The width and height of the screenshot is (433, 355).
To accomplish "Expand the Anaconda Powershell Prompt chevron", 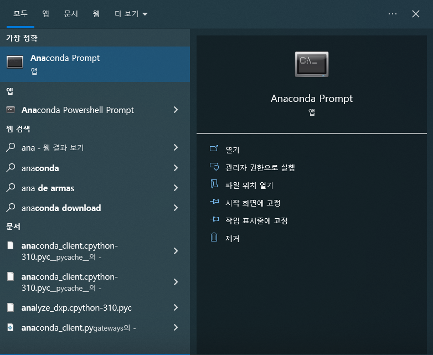I will coord(176,110).
